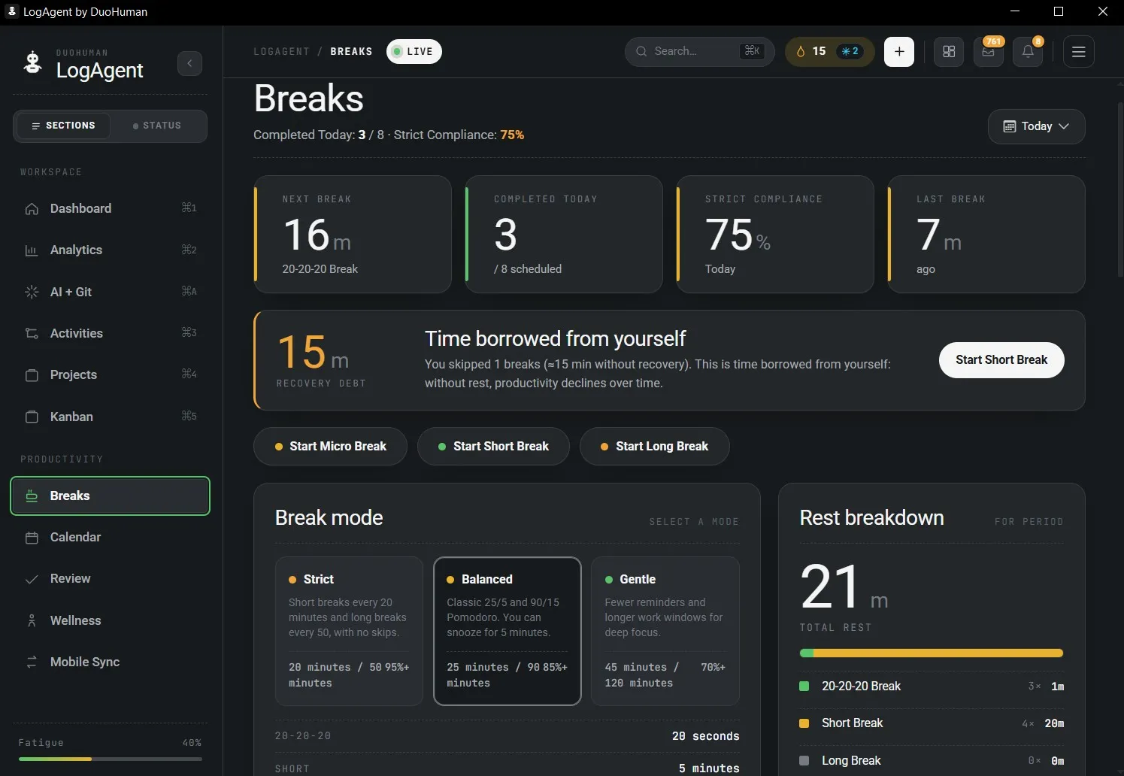Go to the Wellness section label

tap(75, 620)
